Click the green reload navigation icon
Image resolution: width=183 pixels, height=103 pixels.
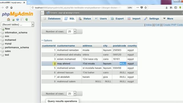pyautogui.click(x=27, y=19)
